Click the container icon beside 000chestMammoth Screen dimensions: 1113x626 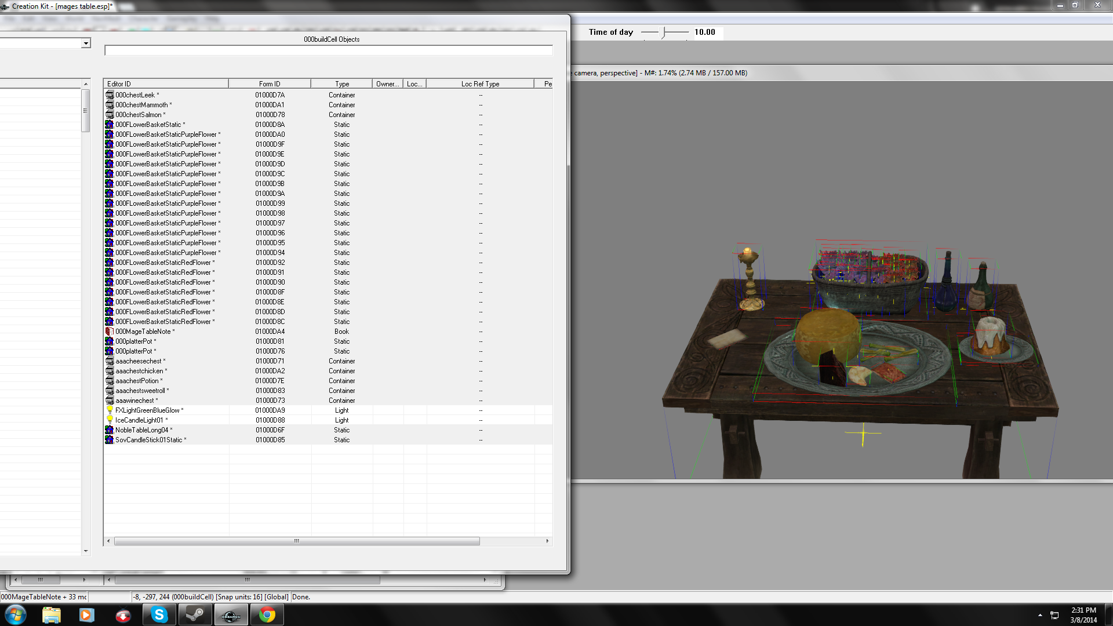[x=110, y=104]
